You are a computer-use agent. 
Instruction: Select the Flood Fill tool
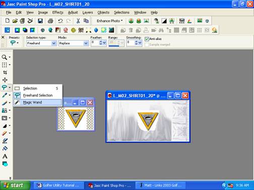pos(5,148)
